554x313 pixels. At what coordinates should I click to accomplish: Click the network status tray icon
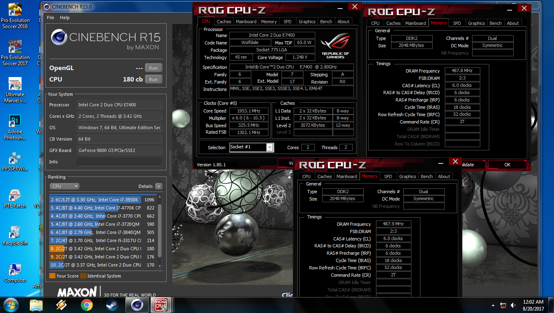point(503,305)
